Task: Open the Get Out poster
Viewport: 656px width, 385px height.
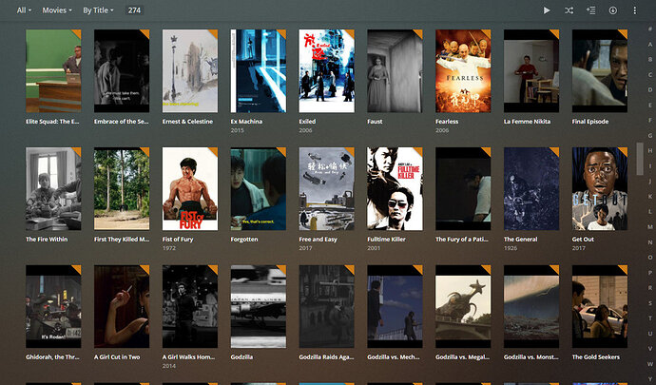Action: [600, 188]
